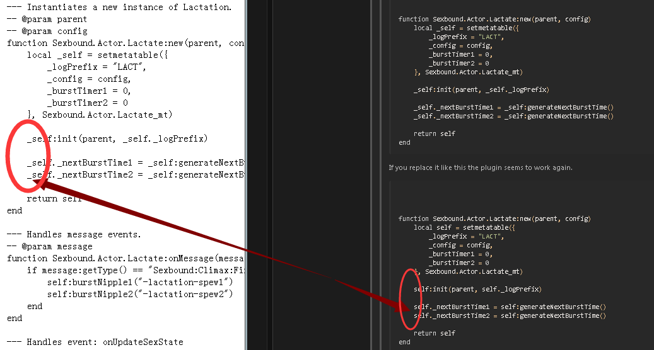The image size is (654, 350).
Task: Click the forum sentence 'If you replace it like this'
Action: point(481,167)
